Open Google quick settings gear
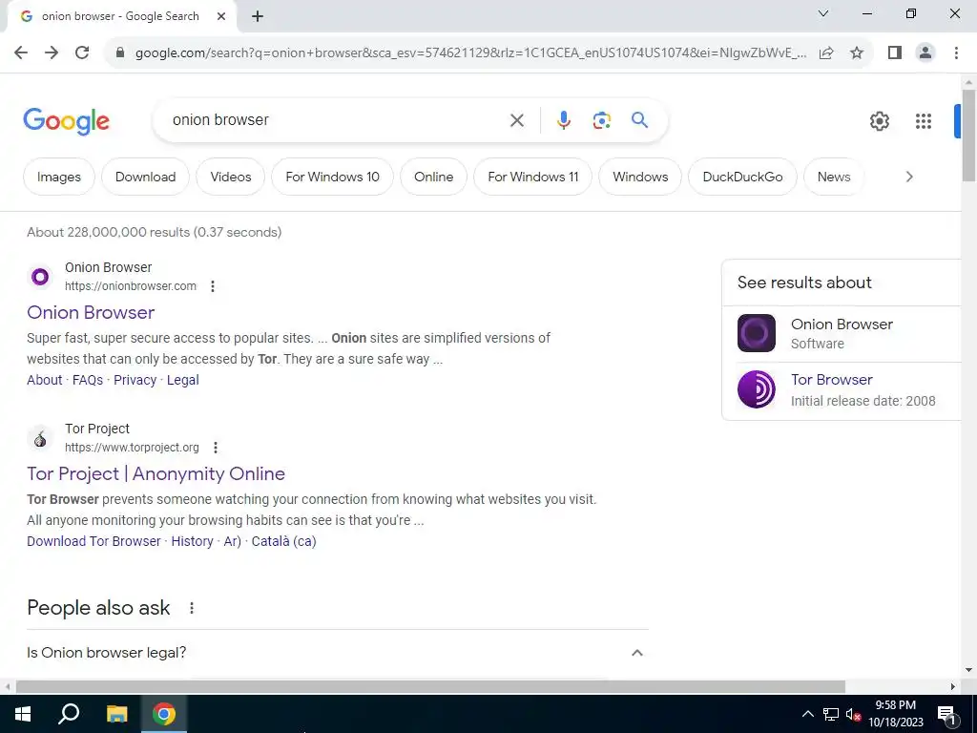 (x=879, y=121)
